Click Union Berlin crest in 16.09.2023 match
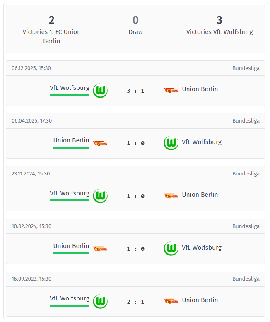 coord(171,301)
